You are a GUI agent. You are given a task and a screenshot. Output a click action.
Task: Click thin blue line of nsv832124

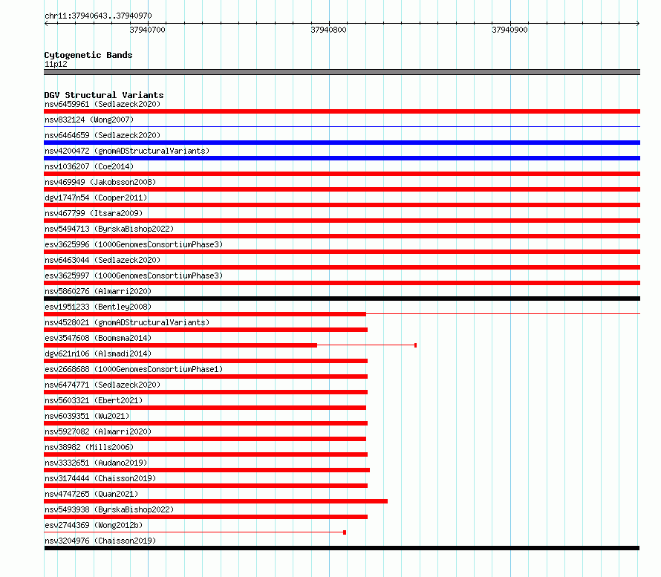(x=342, y=126)
